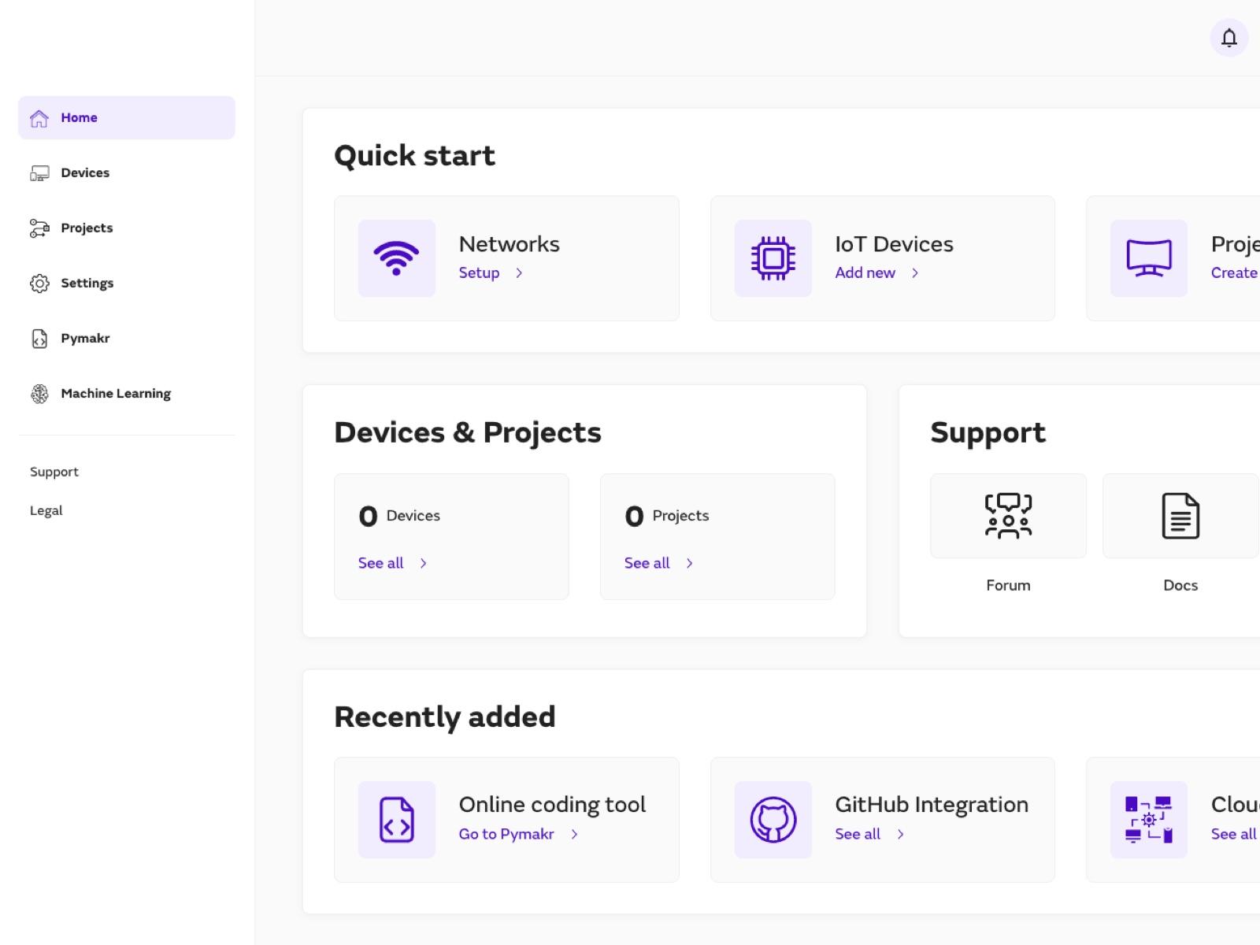Click the chevron next to Add new
Viewport: 1260px width, 945px height.
coord(915,273)
